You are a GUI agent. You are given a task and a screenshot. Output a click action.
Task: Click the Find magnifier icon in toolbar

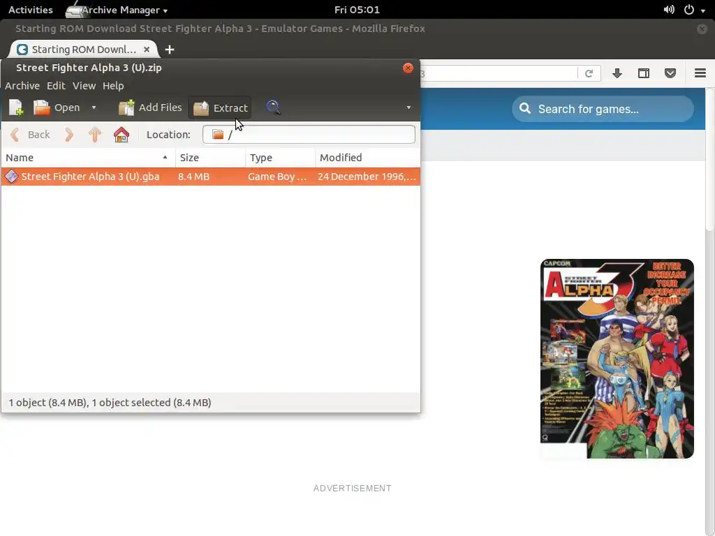pyautogui.click(x=273, y=107)
